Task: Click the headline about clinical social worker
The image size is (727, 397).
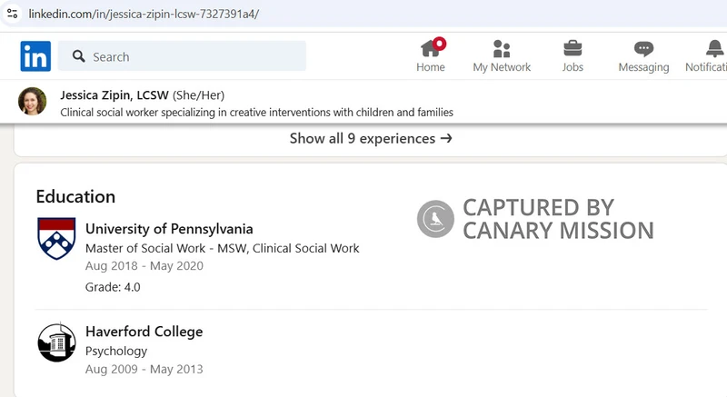Action: (257, 113)
